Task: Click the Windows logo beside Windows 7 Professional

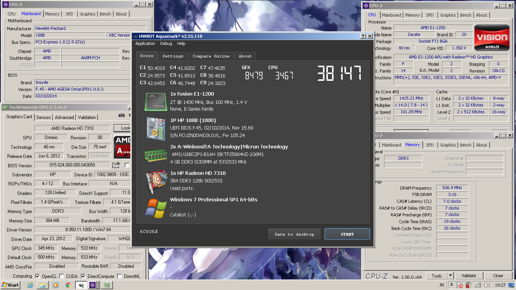Action: [156, 208]
